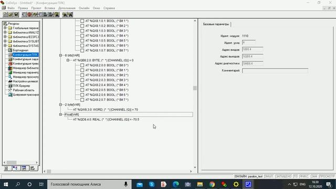The width and height of the screenshot is (336, 189).
Task: Expand библиотека SYSTAS folder
Action: 5,46
